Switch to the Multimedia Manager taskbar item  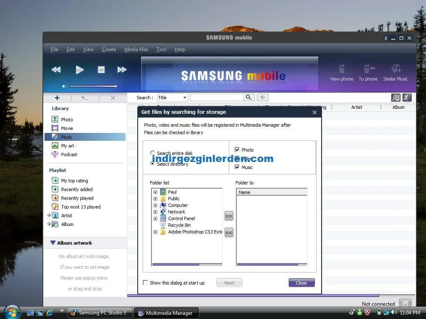tap(166, 313)
